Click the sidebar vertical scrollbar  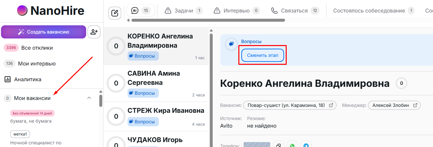tap(101, 101)
